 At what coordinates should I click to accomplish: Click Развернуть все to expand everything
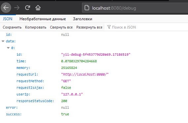89,27
